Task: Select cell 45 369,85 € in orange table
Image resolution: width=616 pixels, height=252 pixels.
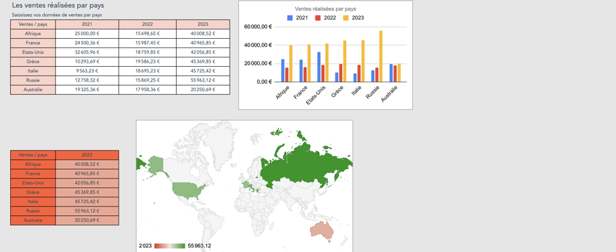Action: click(87, 193)
